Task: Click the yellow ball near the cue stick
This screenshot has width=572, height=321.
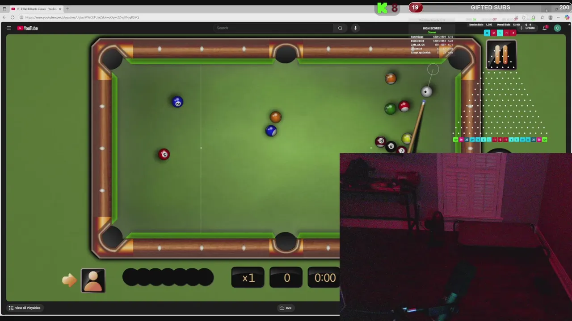Action: tap(407, 139)
